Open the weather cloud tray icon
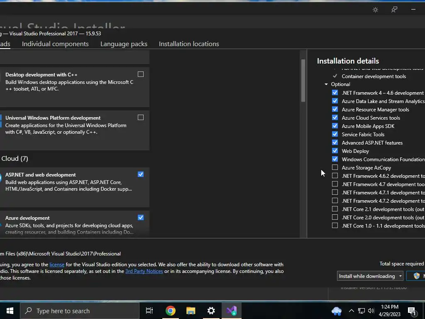This screenshot has height=319, width=425. [337, 311]
